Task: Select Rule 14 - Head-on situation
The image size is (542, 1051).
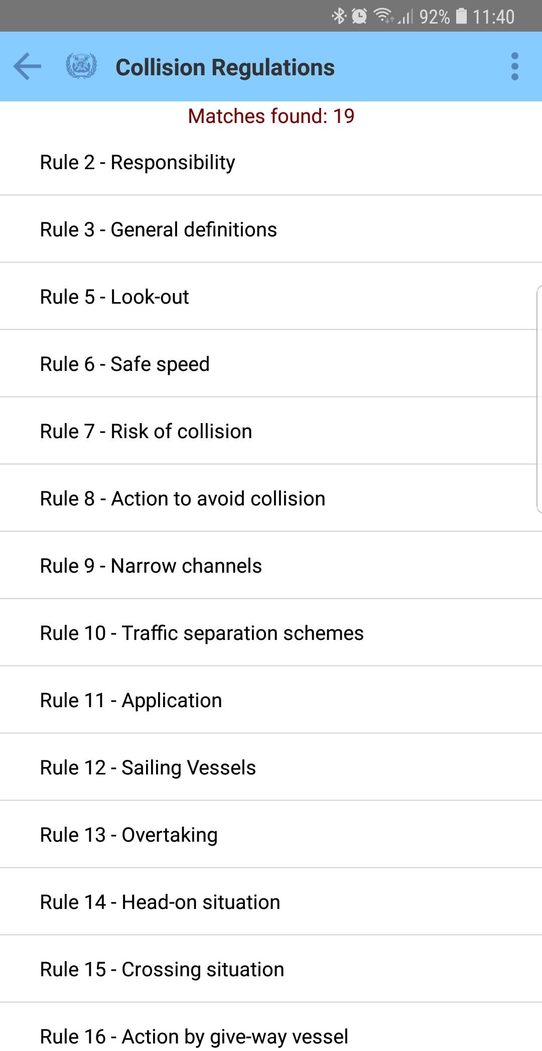Action: tap(271, 902)
